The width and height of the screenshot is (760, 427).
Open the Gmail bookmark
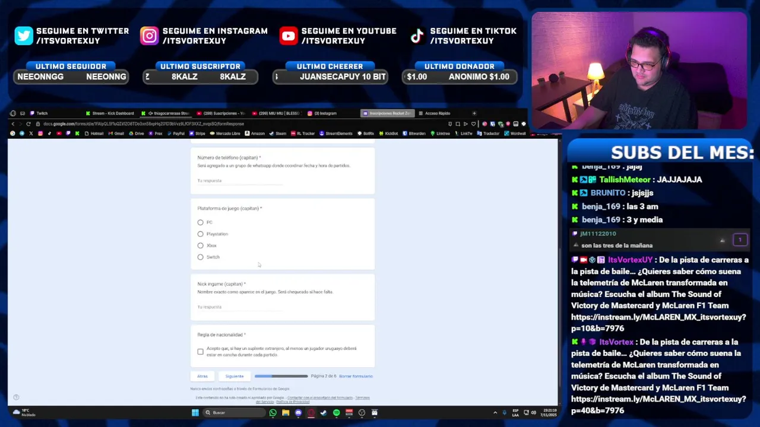117,133
